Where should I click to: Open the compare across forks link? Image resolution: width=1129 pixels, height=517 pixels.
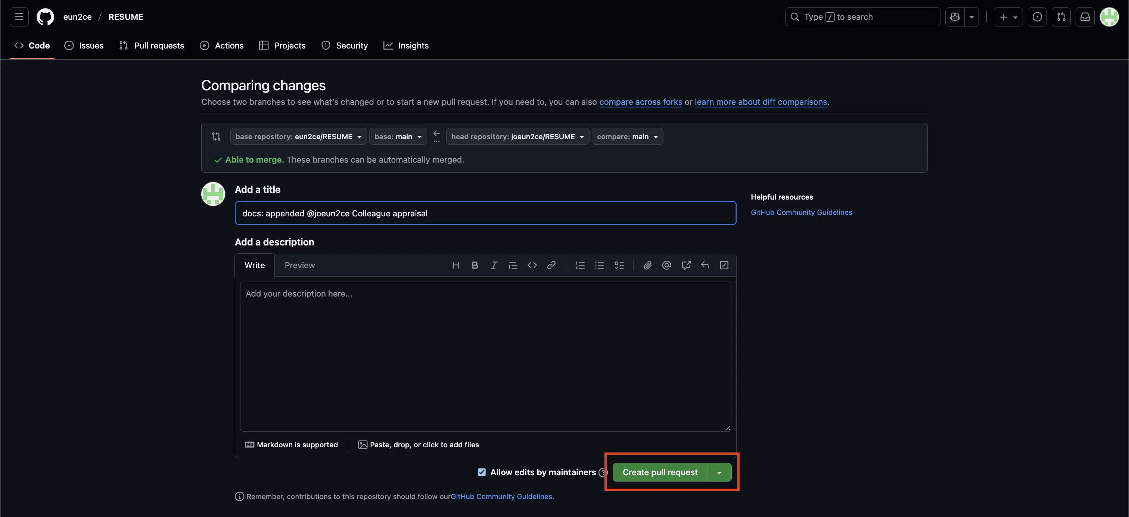point(640,102)
